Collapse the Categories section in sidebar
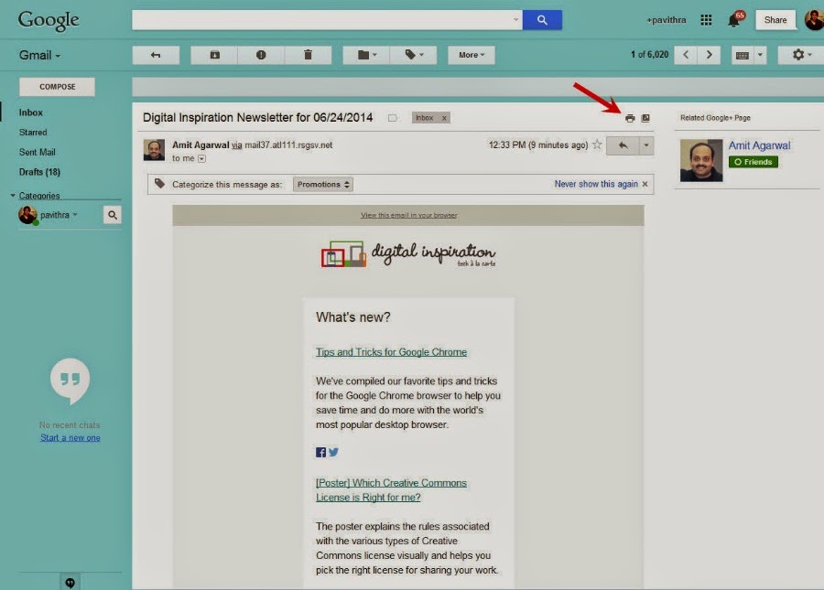Viewport: 824px width, 590px height. pos(15,195)
